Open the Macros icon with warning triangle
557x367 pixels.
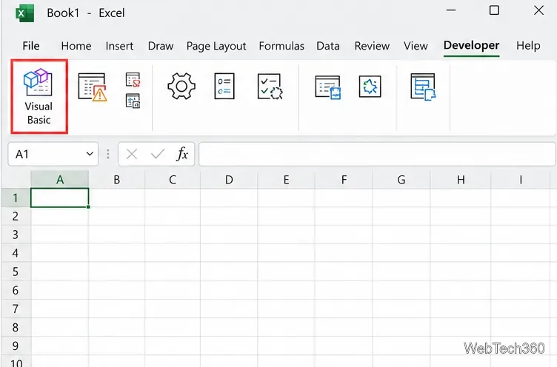pyautogui.click(x=93, y=87)
